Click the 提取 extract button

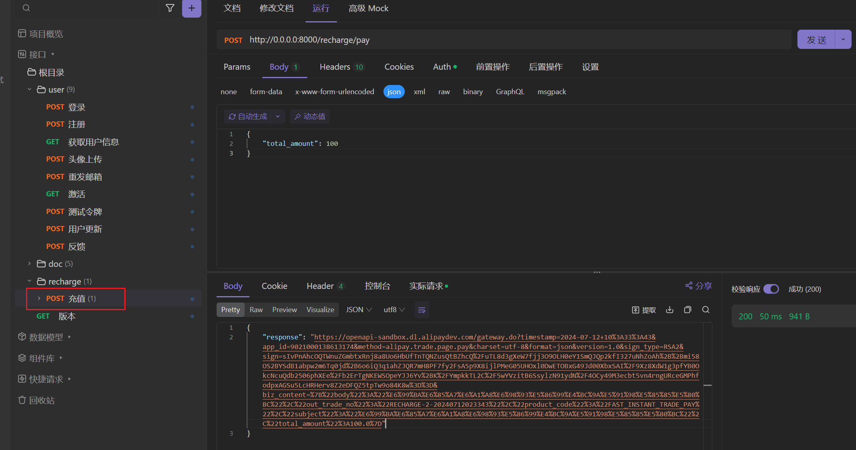[644, 310]
